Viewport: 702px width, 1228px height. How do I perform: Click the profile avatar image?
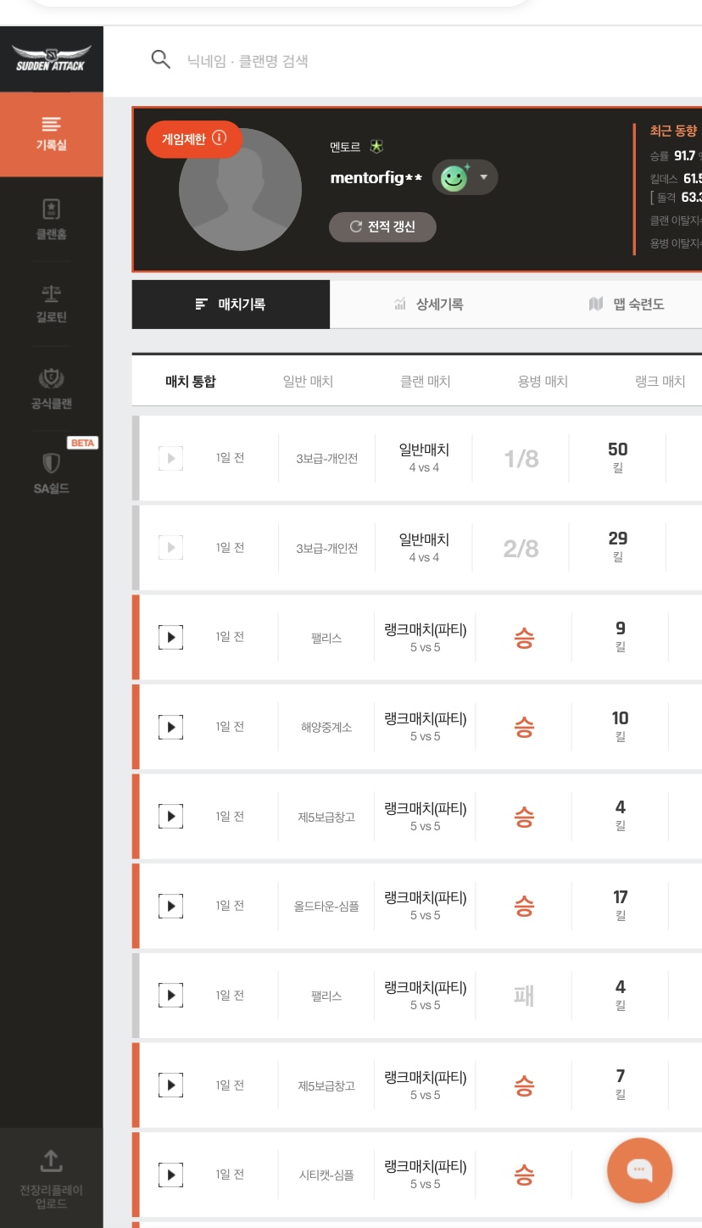pyautogui.click(x=240, y=195)
